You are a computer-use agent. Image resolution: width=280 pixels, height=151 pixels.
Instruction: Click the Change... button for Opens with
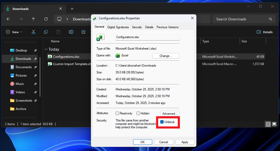click(166, 56)
